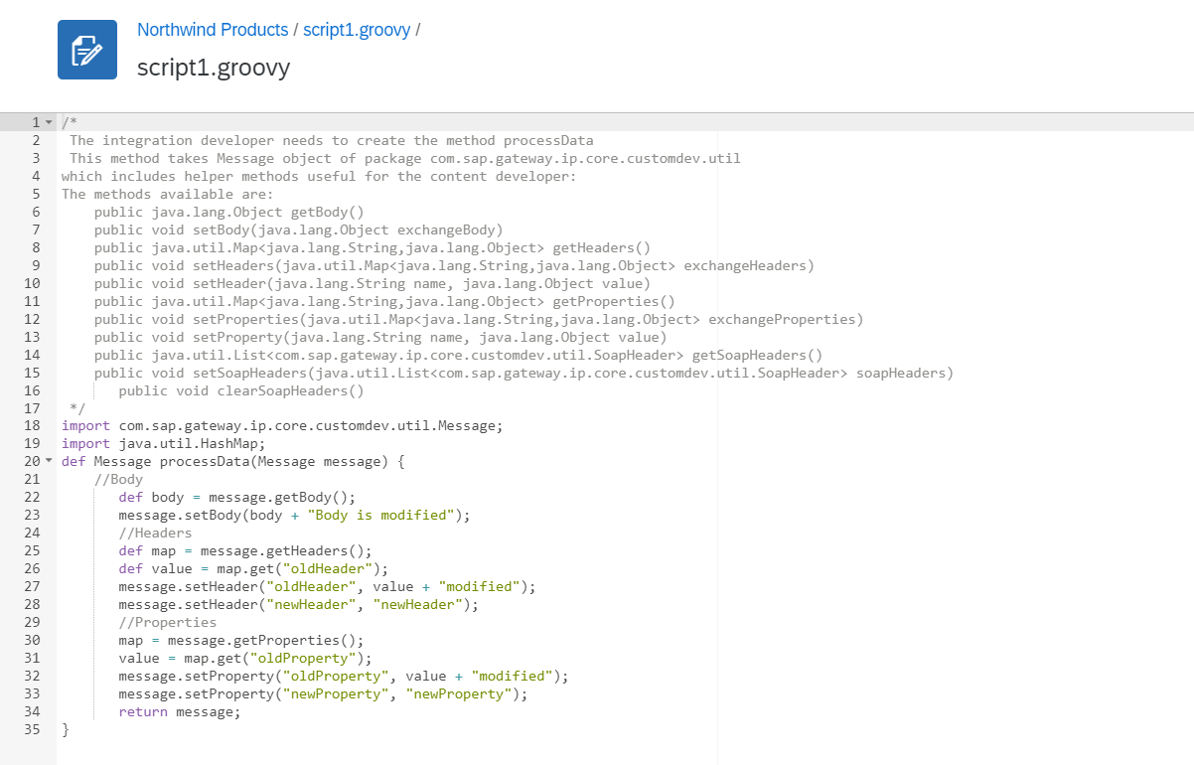Click the blue script document icon
1194x765 pixels.
[x=87, y=50]
